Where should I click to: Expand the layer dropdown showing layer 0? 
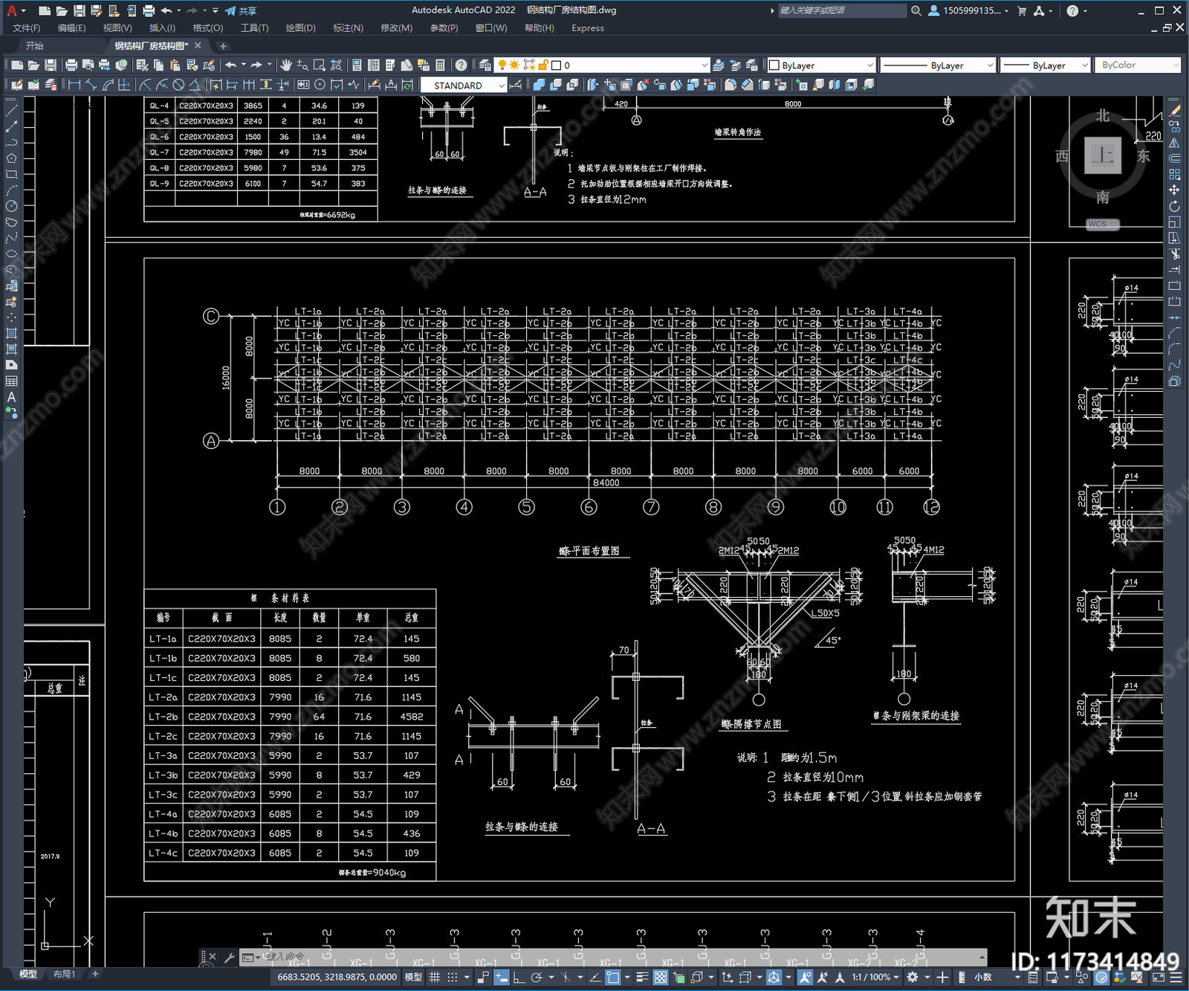pyautogui.click(x=704, y=65)
